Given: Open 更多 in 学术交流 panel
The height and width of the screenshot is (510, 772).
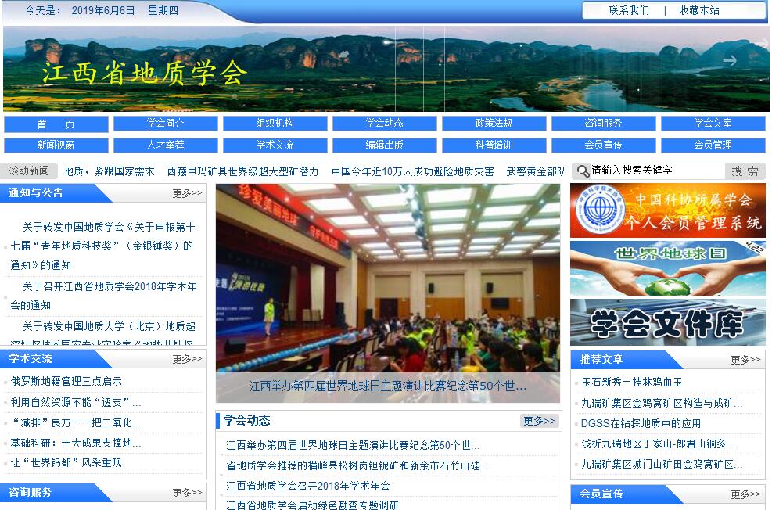Looking at the screenshot, I should point(187,359).
